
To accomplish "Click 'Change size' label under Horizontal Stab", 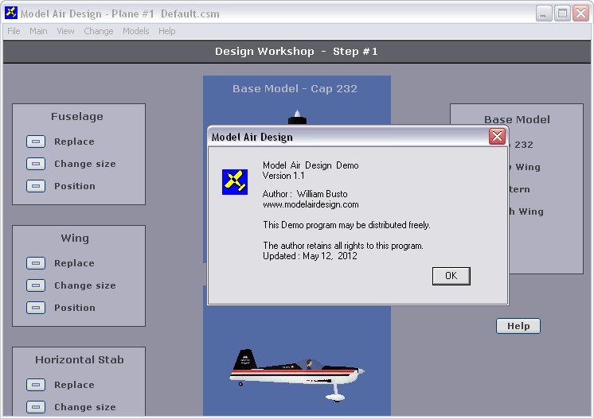I will point(85,407).
